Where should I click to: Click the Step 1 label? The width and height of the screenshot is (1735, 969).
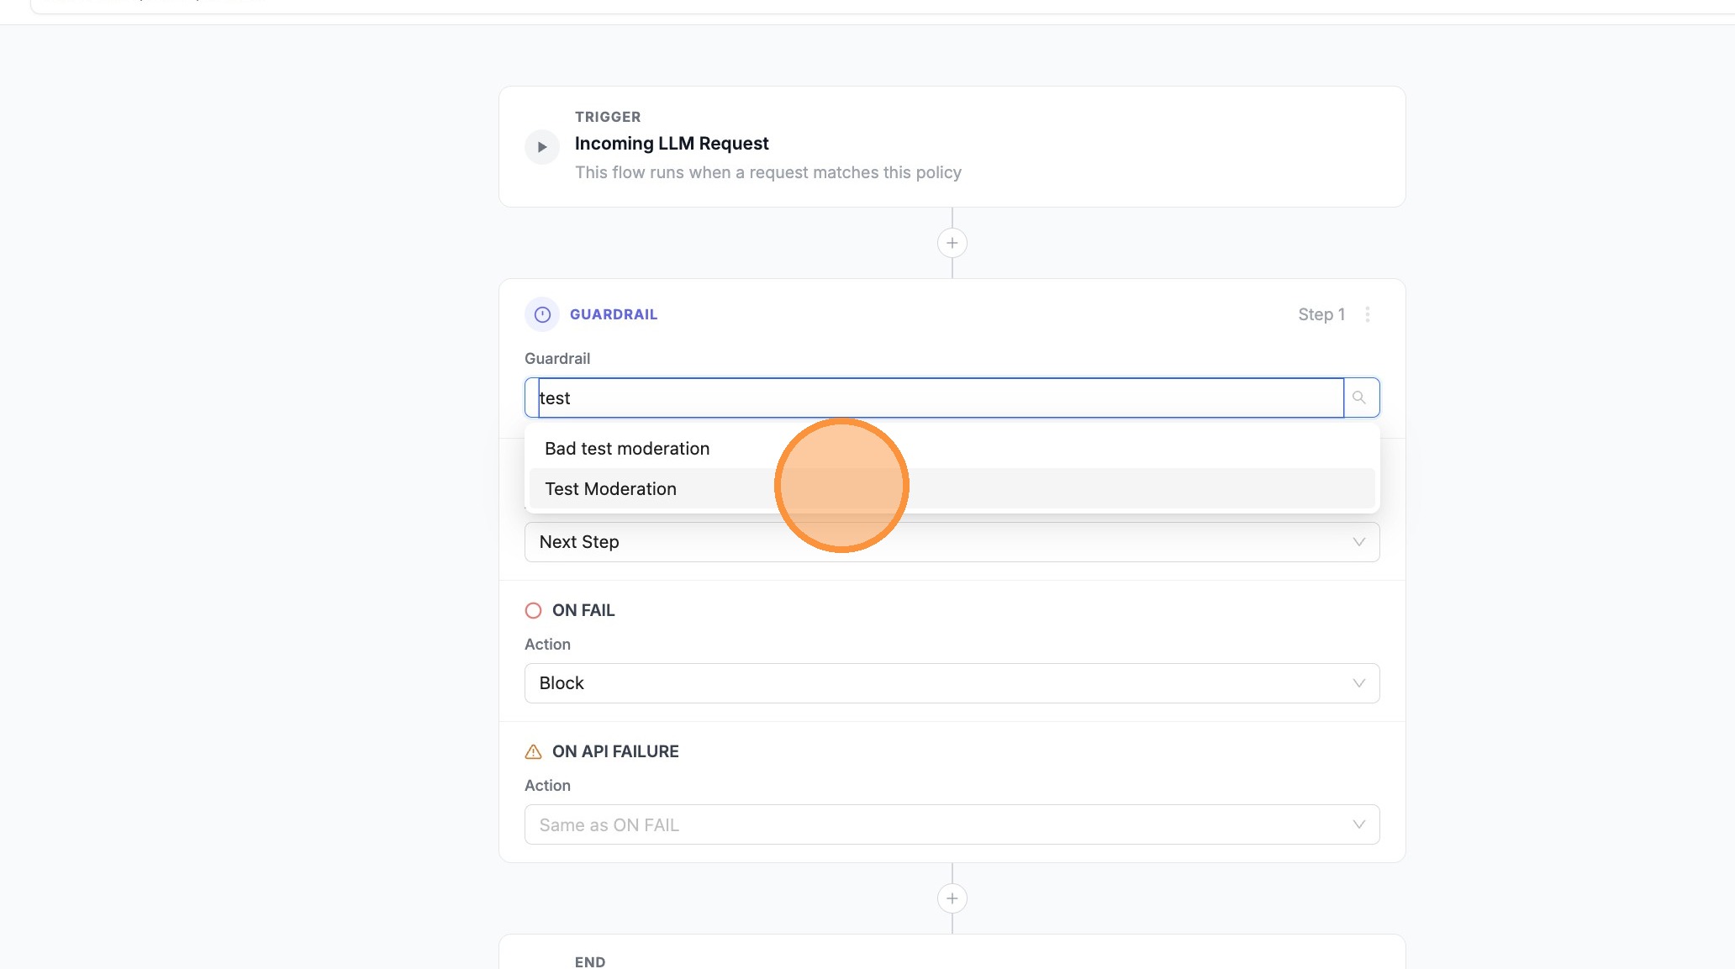(1321, 314)
